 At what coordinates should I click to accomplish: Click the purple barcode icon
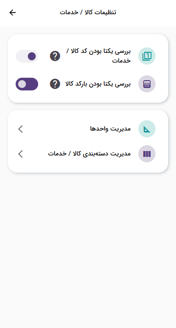point(147,84)
